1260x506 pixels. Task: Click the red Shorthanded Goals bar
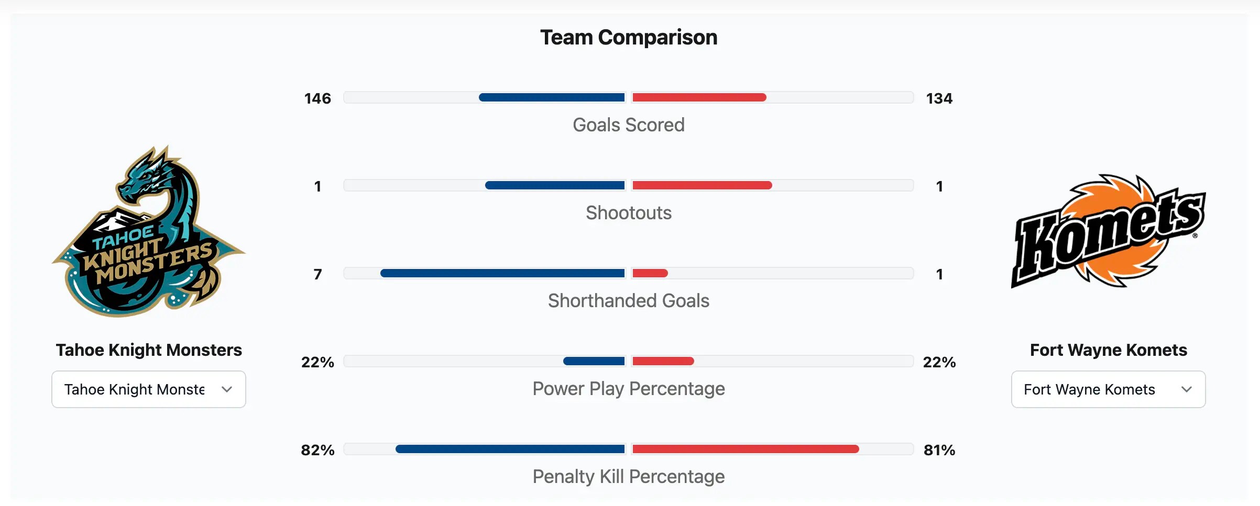650,273
